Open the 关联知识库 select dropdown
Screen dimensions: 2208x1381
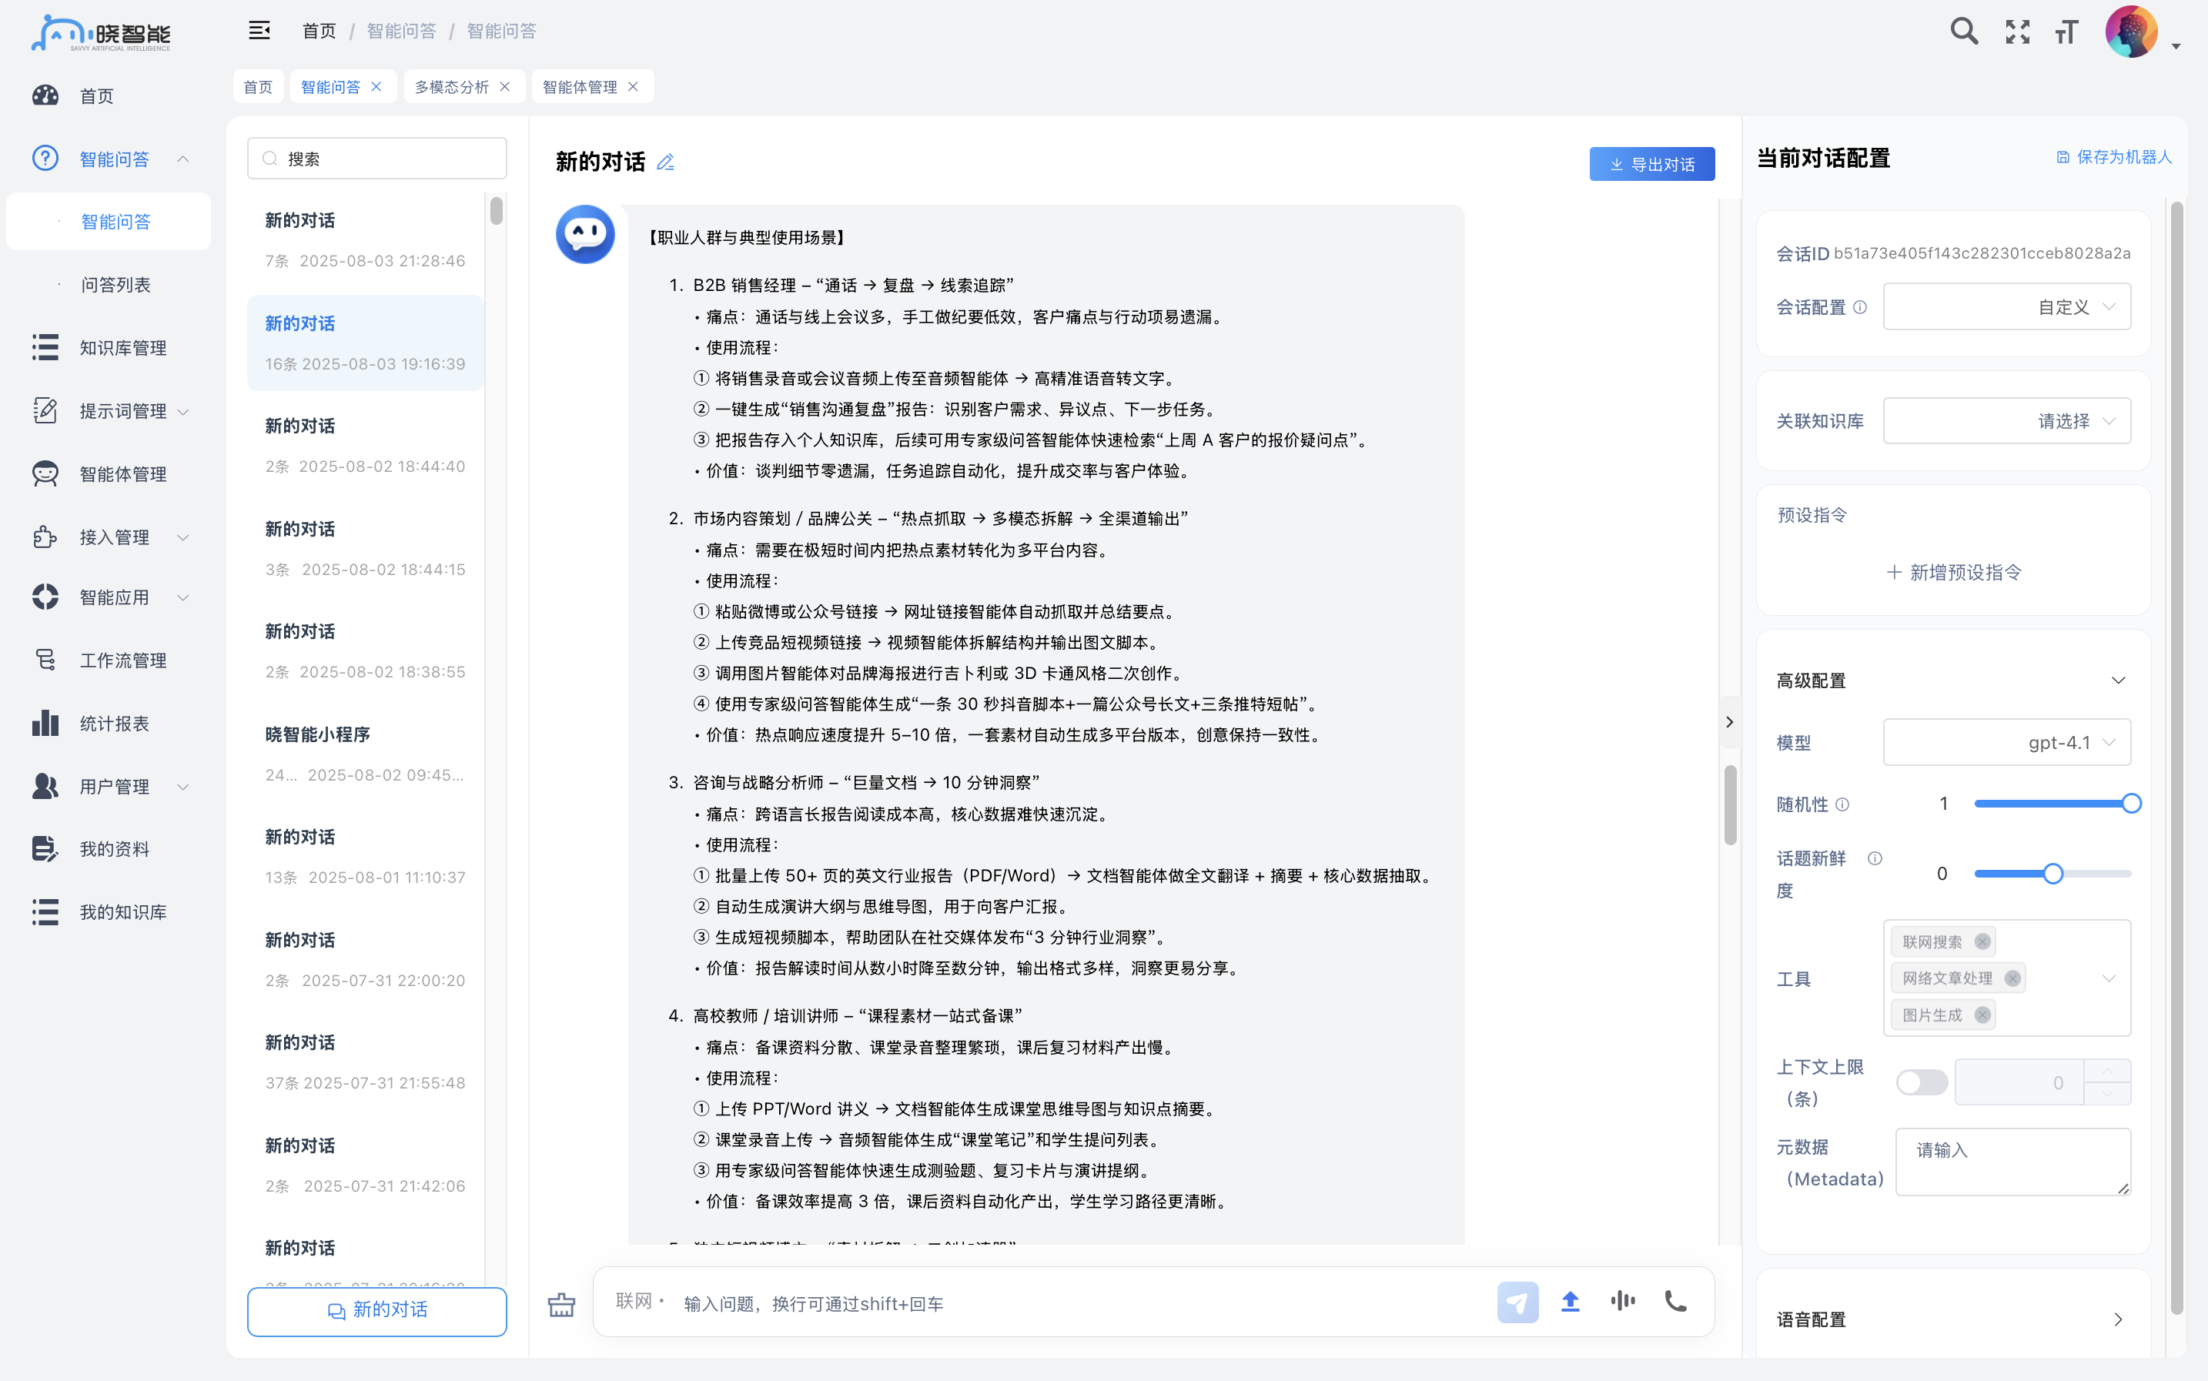click(x=2006, y=421)
